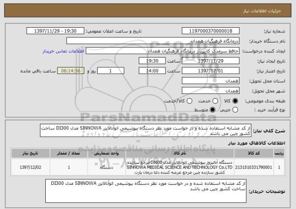Select the کالا radio button
This screenshot has height=209, width=296.
pos(235,101)
